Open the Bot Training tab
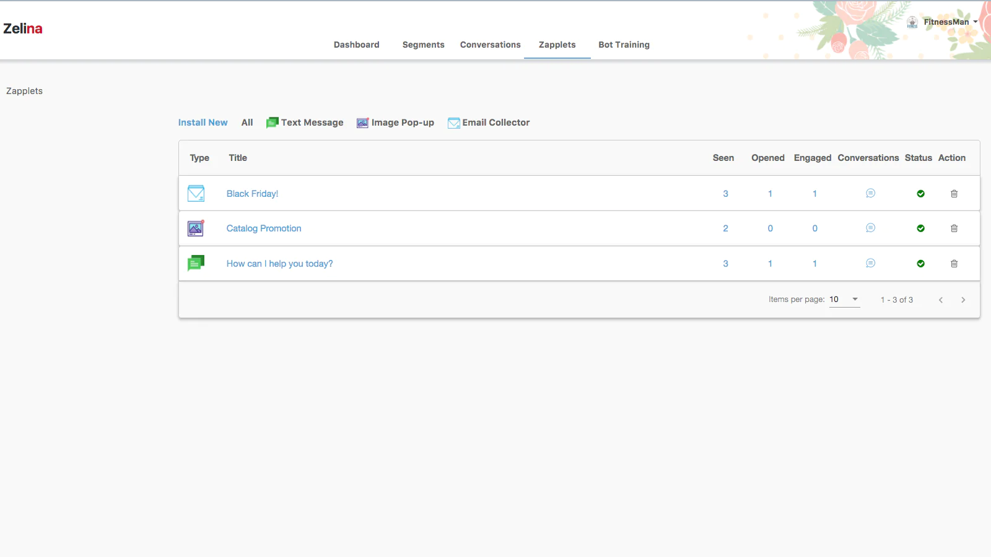 624,45
